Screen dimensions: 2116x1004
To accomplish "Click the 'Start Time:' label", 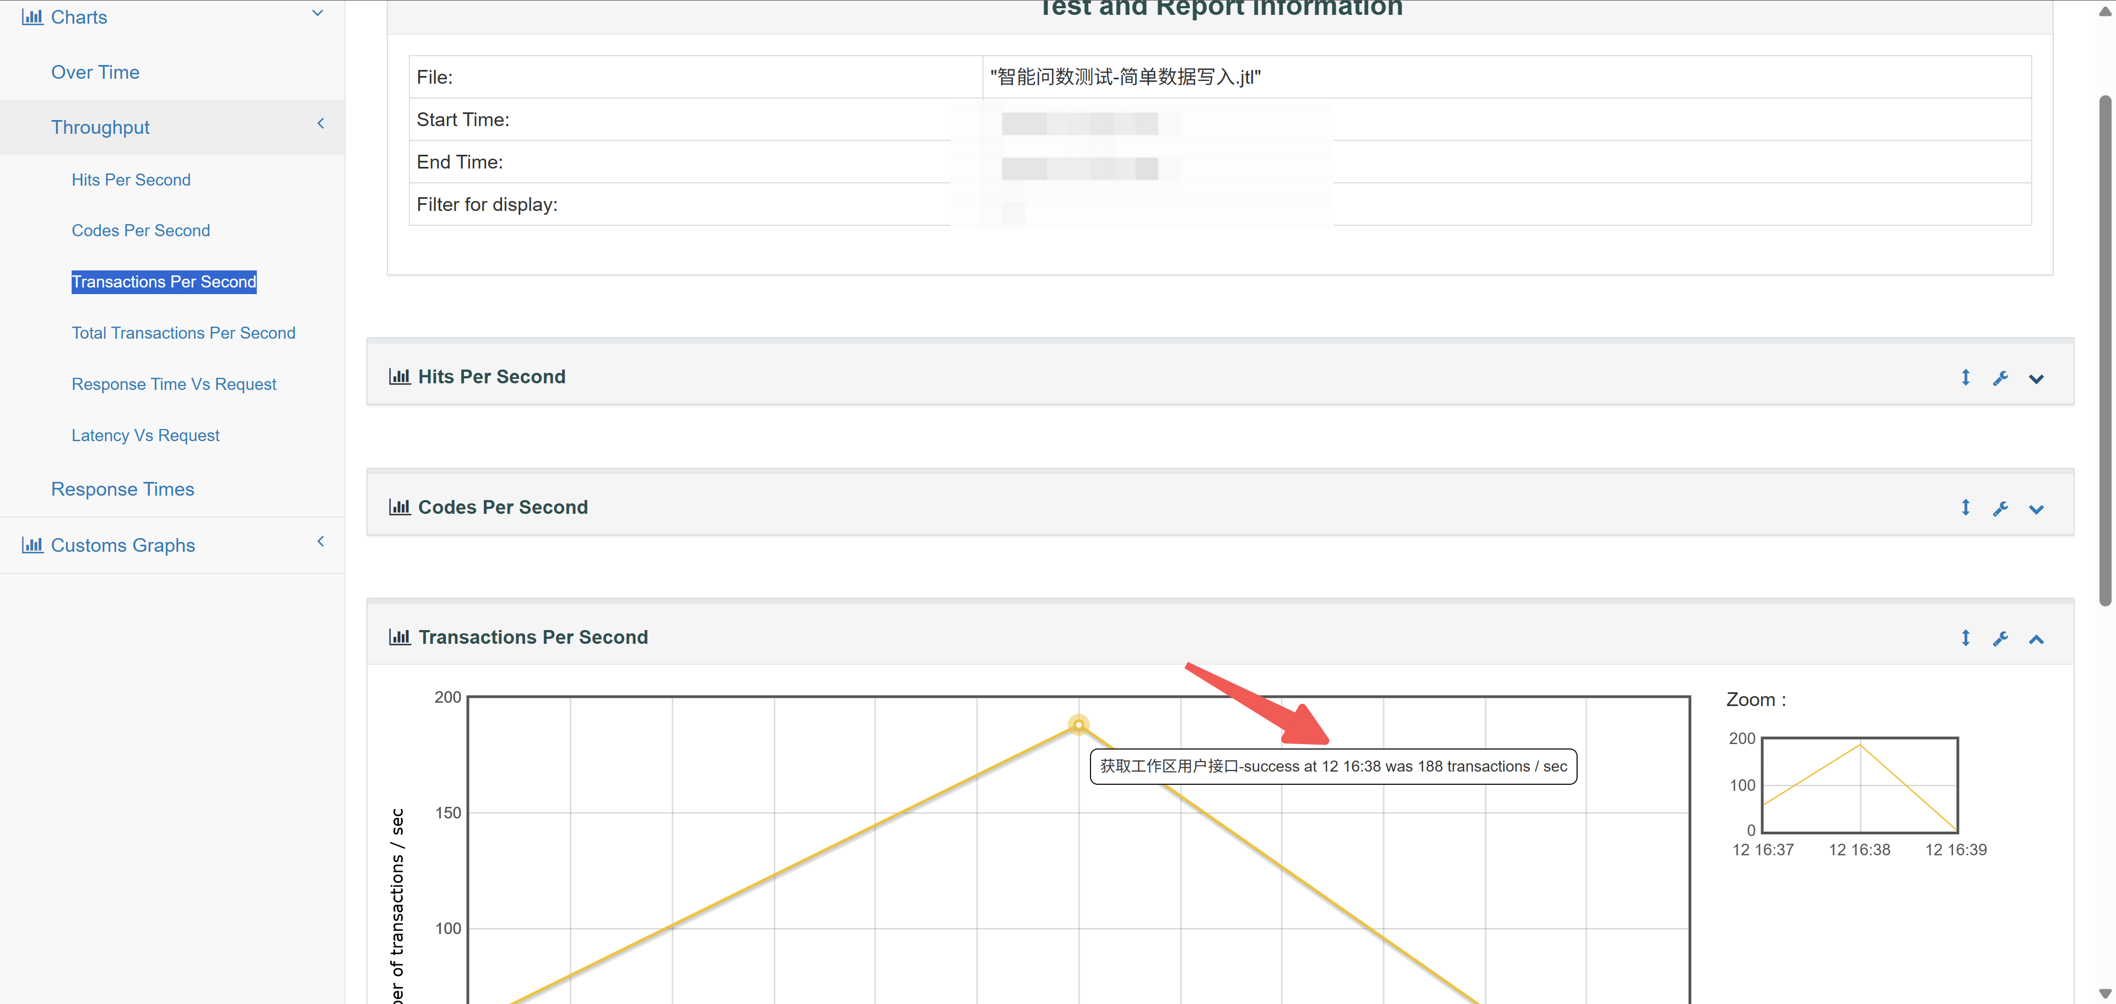I will click(x=462, y=120).
